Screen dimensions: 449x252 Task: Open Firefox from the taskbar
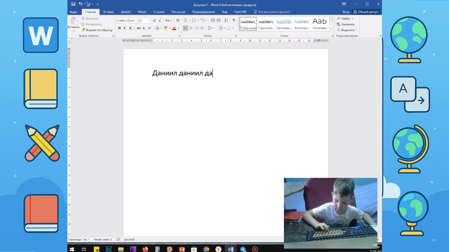pos(145,249)
